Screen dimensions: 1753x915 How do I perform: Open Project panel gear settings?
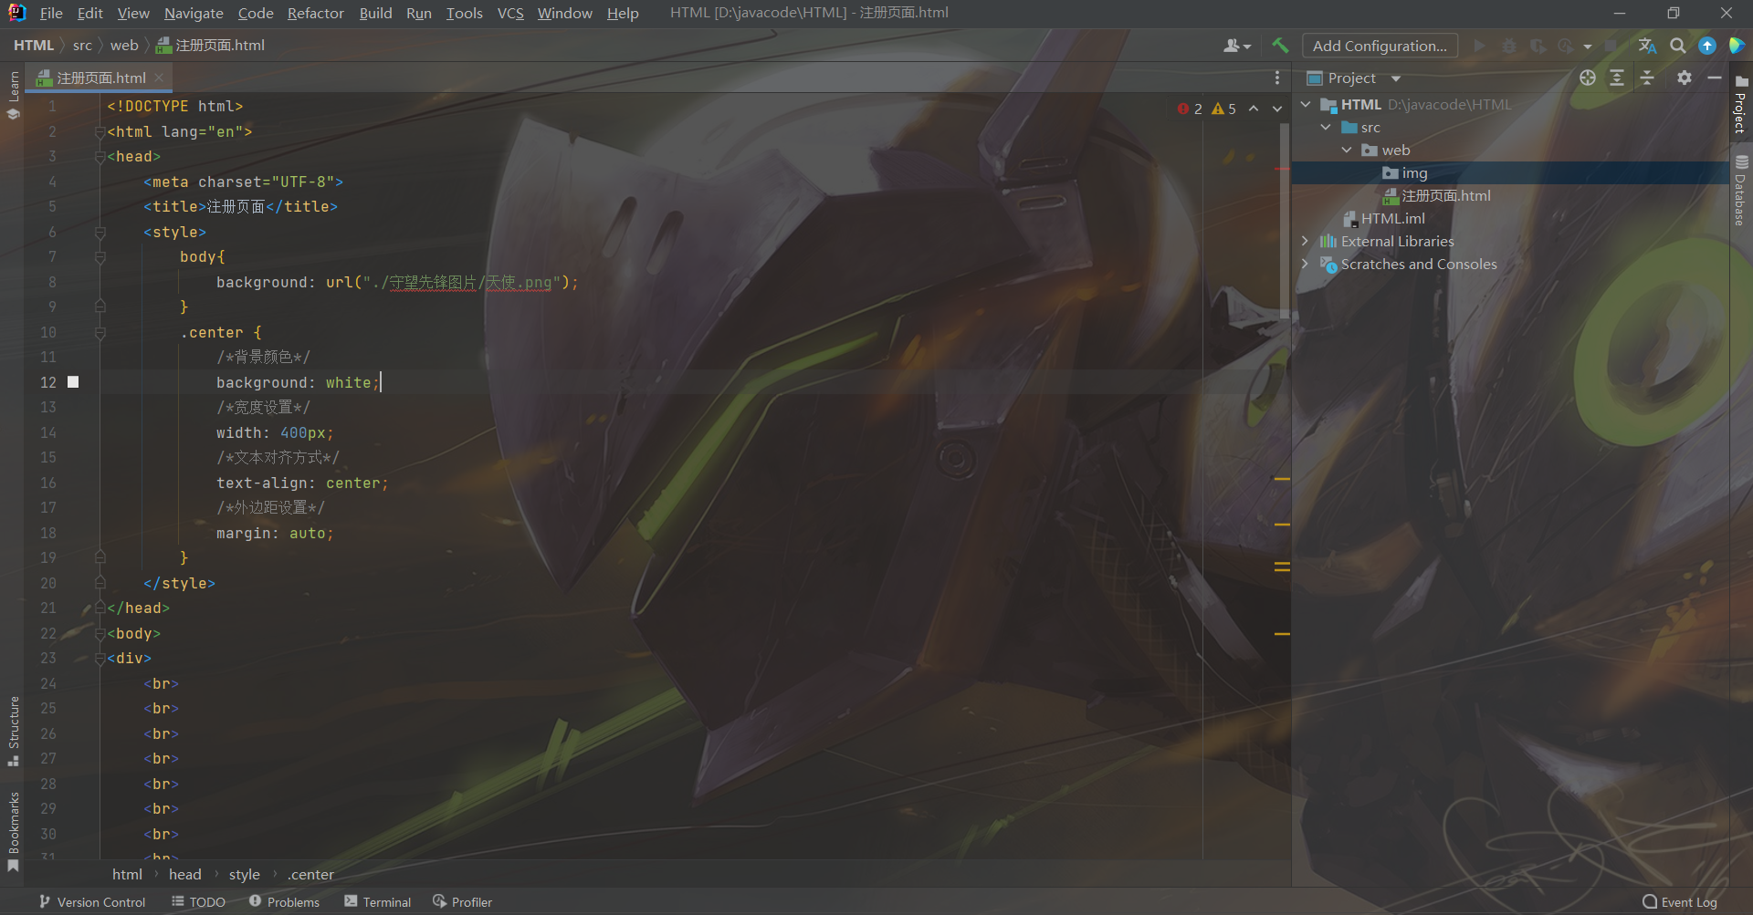coord(1685,78)
